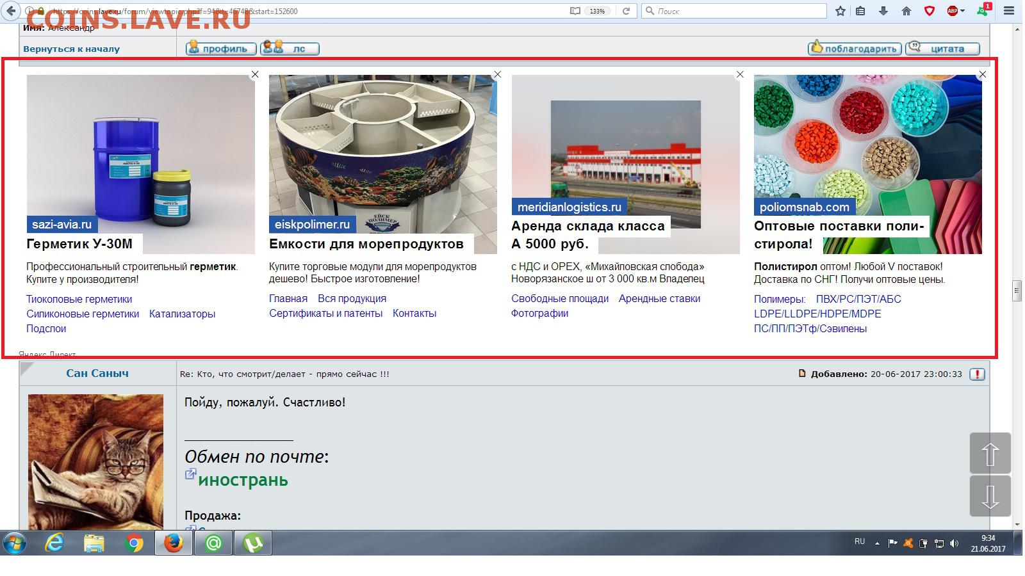1025x576 pixels.
Task: Open the Подслои link
Action: point(46,328)
